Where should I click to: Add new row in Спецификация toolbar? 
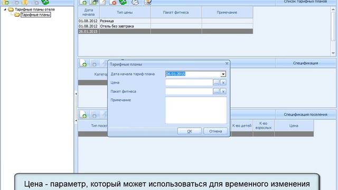(x=83, y=63)
